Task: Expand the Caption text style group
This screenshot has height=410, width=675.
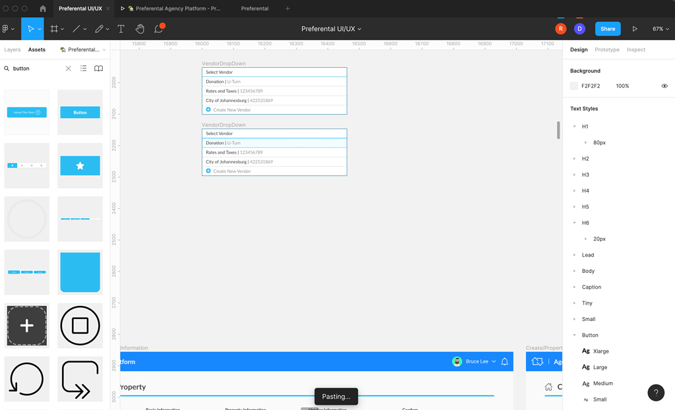Action: point(574,287)
